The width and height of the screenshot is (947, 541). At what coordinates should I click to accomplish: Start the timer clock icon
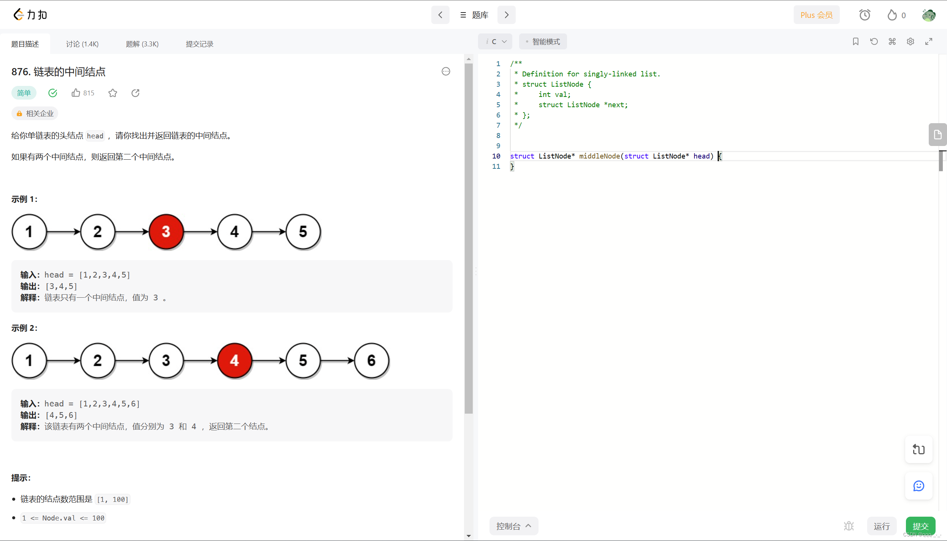tap(864, 15)
